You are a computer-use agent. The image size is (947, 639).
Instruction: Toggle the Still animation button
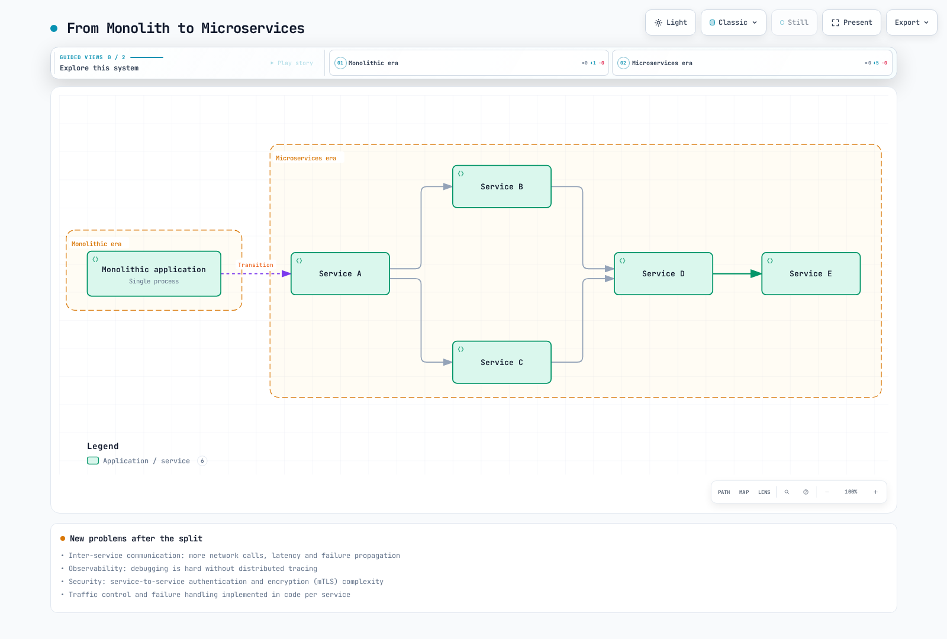pyautogui.click(x=794, y=22)
